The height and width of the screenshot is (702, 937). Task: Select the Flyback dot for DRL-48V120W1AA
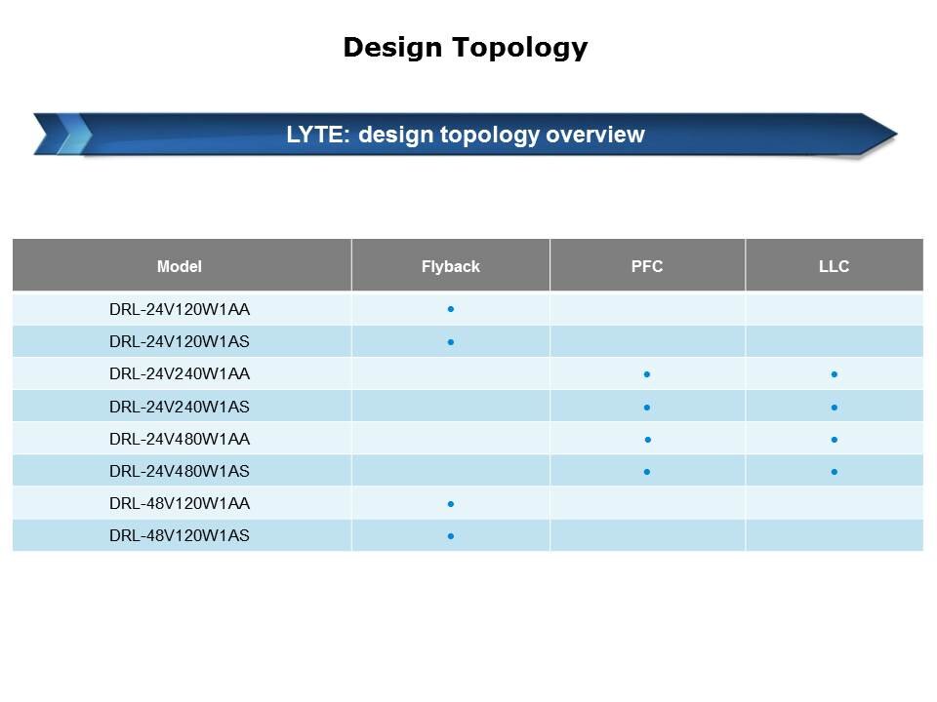coord(450,504)
